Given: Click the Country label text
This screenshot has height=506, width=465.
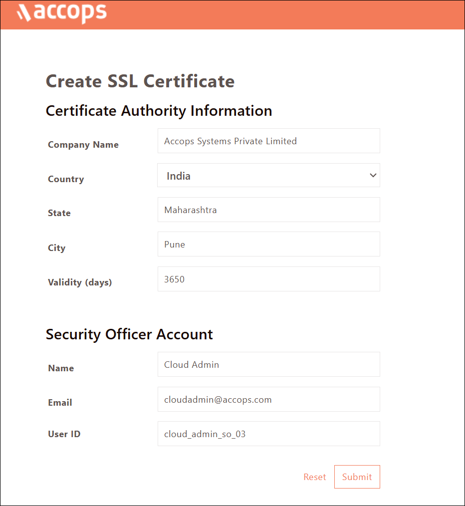Looking at the screenshot, I should 66,179.
